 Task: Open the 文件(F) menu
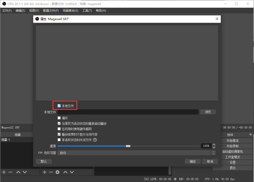pos(7,11)
